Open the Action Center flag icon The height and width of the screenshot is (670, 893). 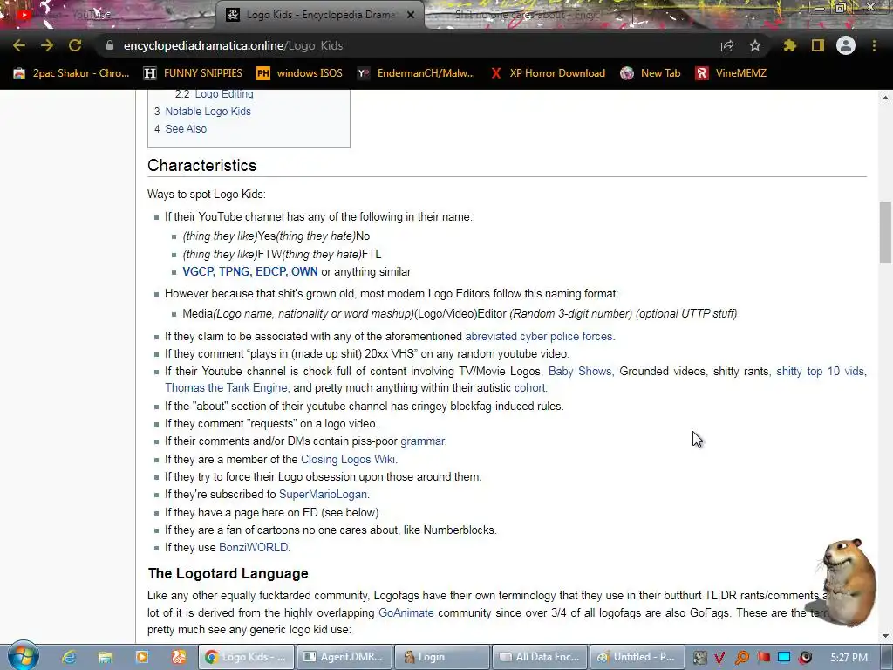click(x=763, y=658)
